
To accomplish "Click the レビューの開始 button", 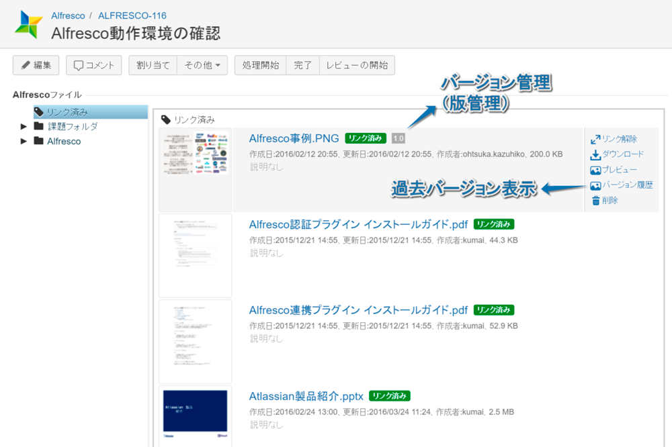I will point(357,65).
